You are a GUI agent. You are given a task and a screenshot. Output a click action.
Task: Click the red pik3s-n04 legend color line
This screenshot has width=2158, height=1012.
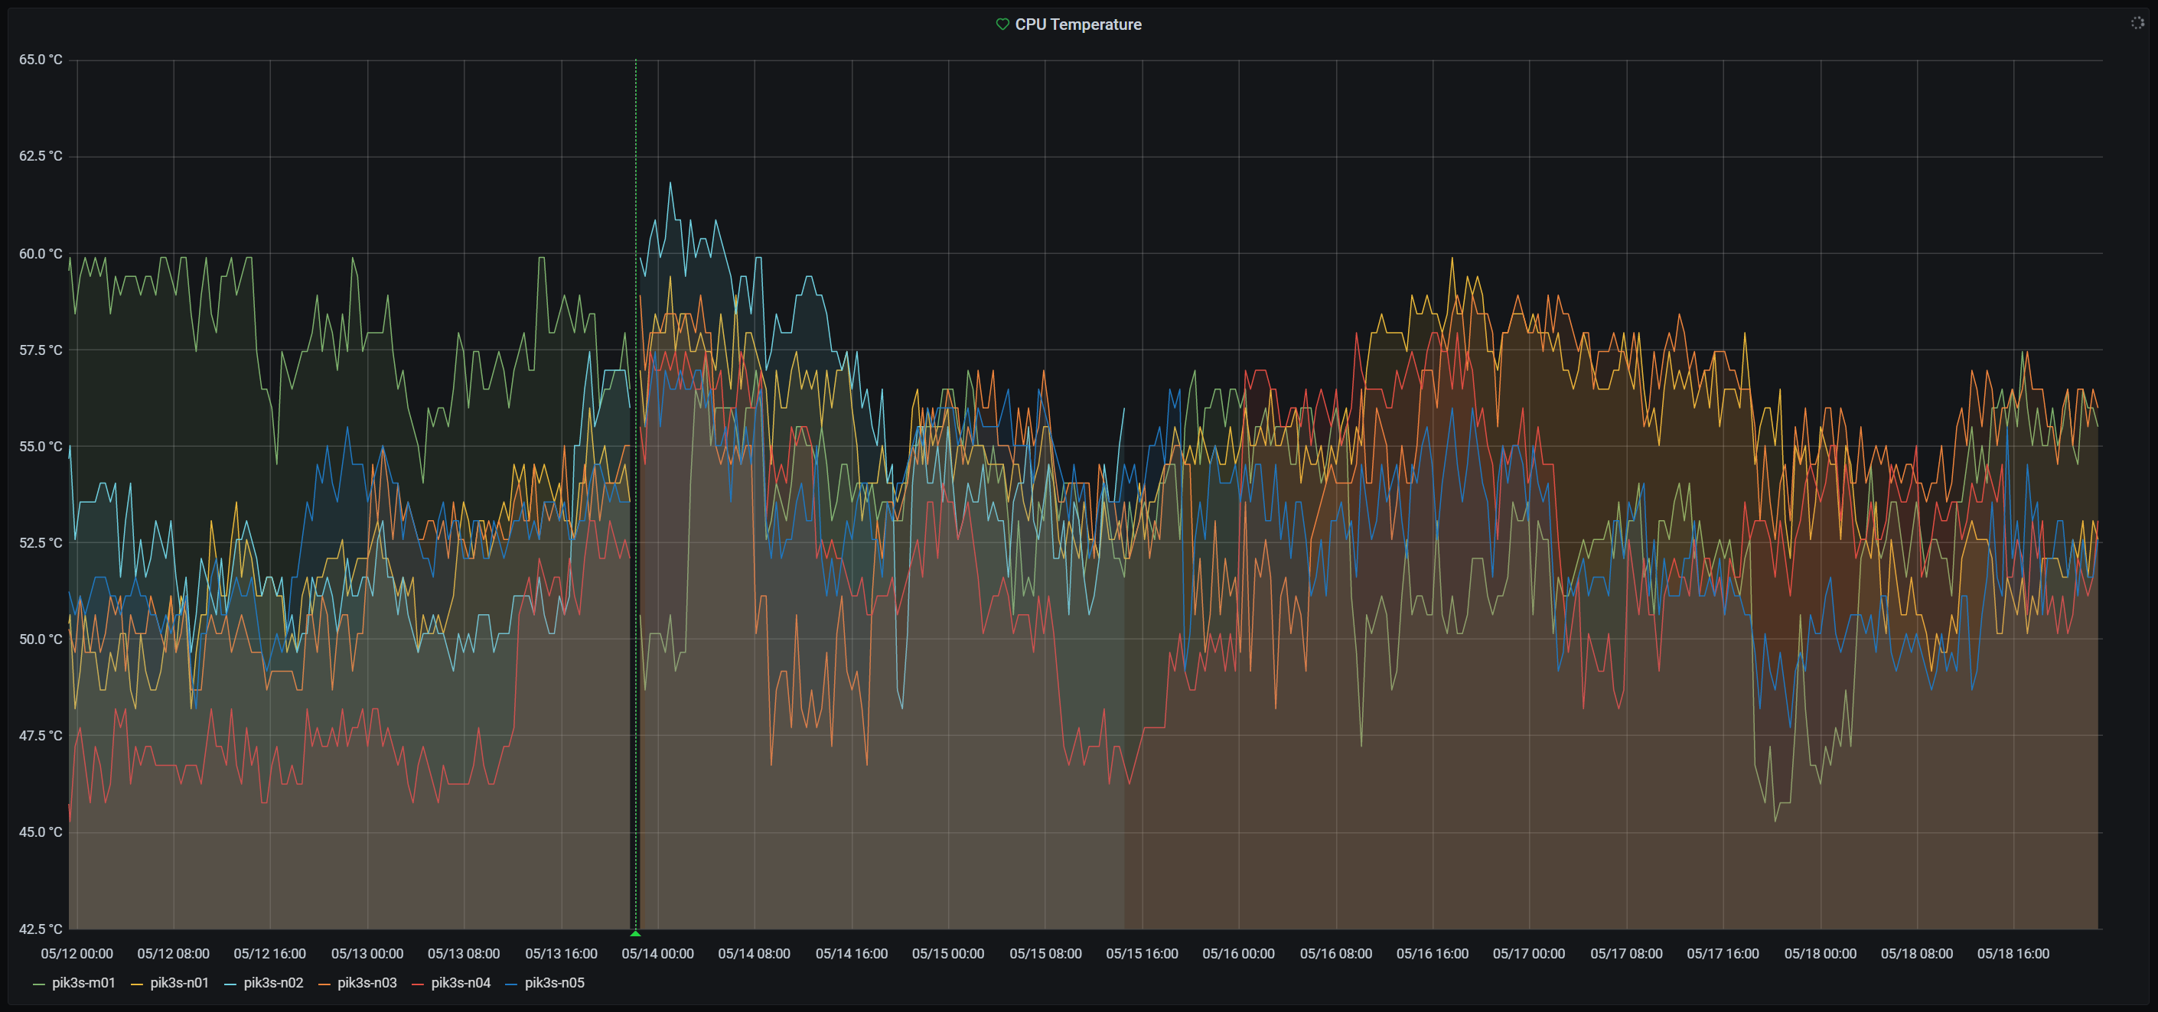point(418,984)
